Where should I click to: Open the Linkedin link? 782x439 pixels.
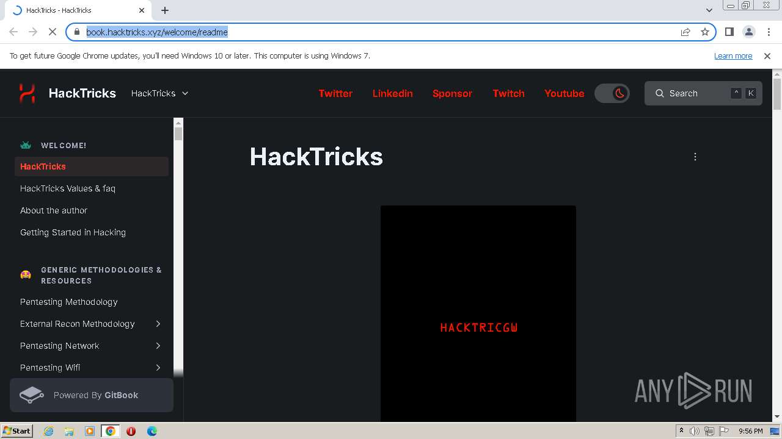(x=393, y=93)
